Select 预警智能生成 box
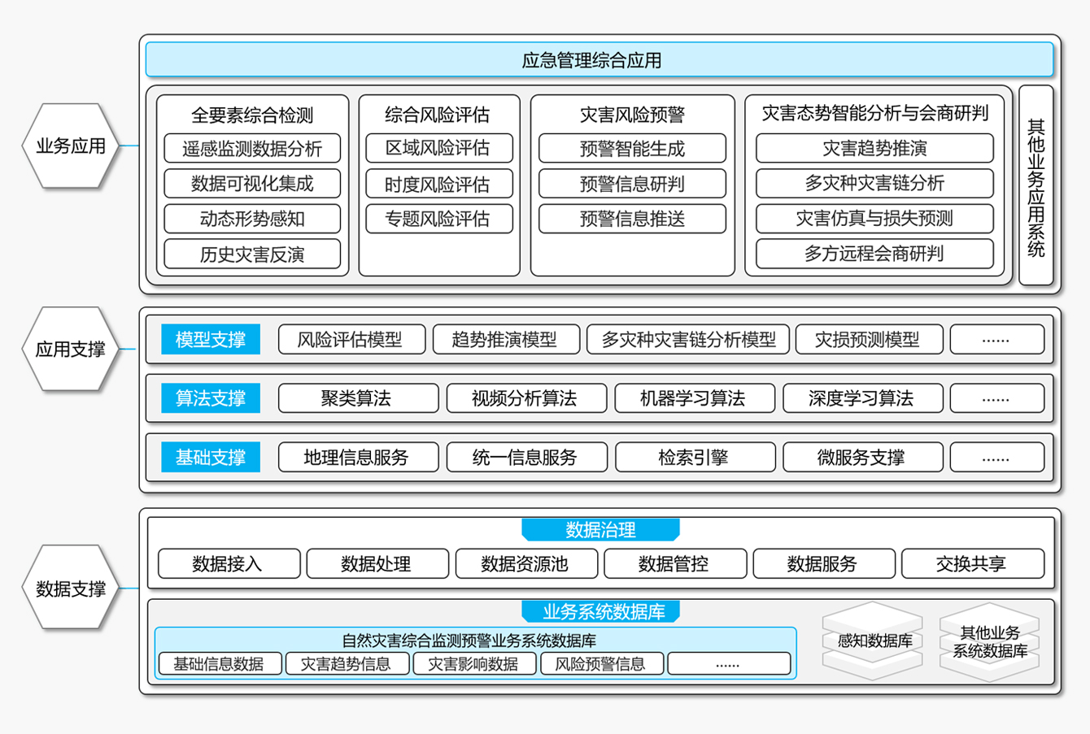Screen dimensions: 1090x734 pyautogui.click(x=632, y=149)
